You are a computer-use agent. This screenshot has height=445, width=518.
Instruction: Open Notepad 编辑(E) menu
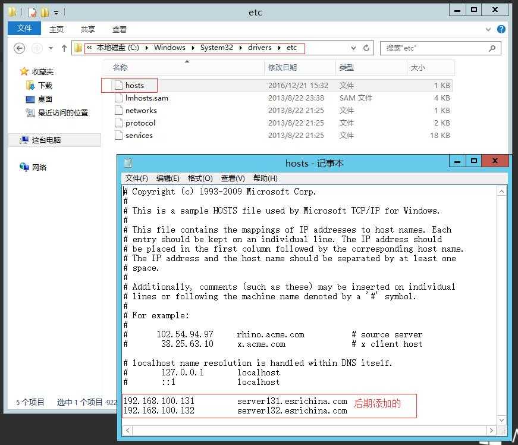click(168, 178)
